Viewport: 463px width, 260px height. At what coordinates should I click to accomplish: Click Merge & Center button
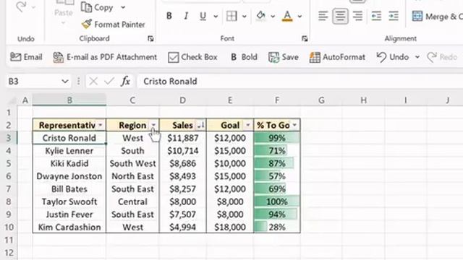click(x=437, y=17)
